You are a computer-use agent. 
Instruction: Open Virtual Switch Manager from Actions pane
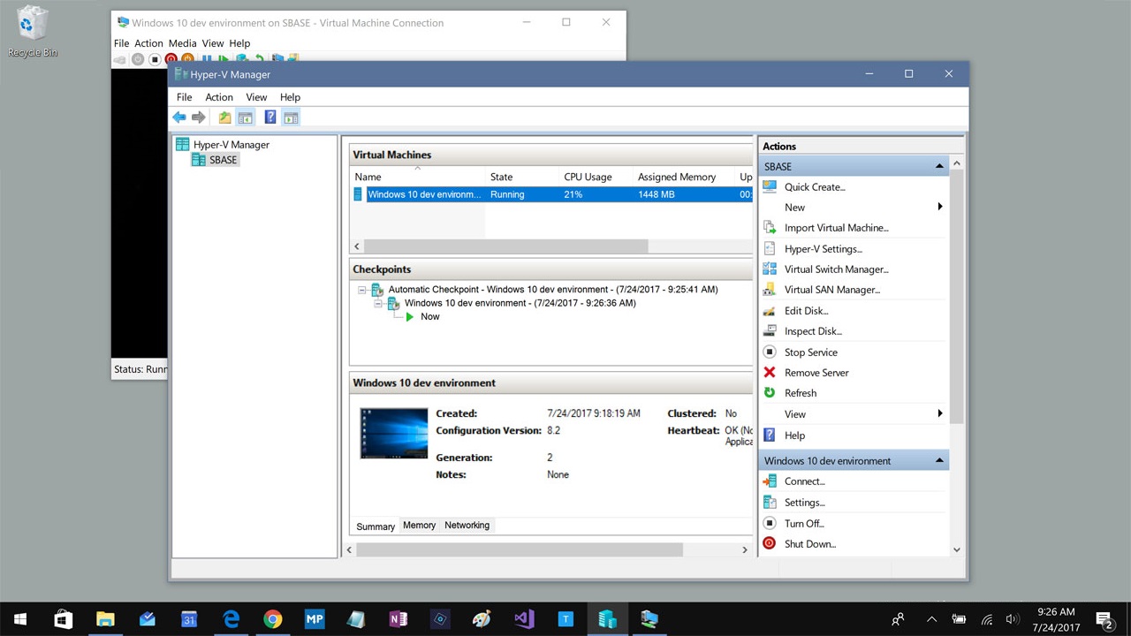(836, 269)
